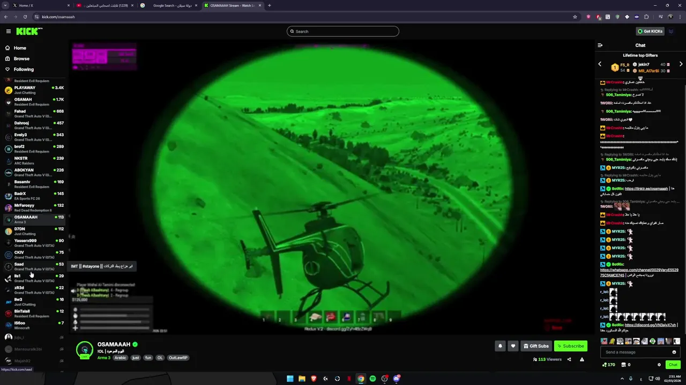Screen dimensions: 686x385
Task: Click the 170 channel points balance
Action: click(x=609, y=365)
